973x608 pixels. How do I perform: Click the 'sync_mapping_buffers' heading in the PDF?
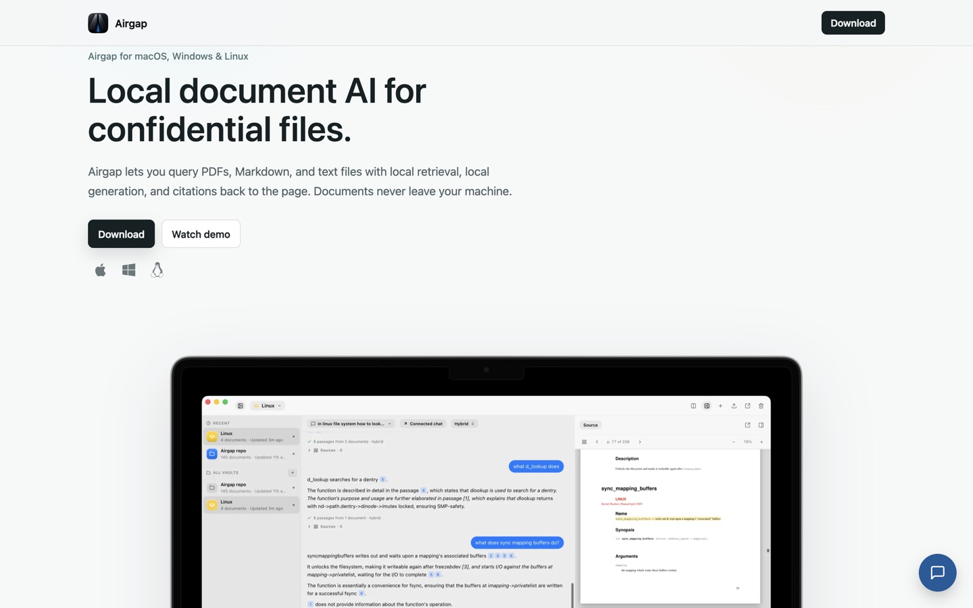click(629, 488)
